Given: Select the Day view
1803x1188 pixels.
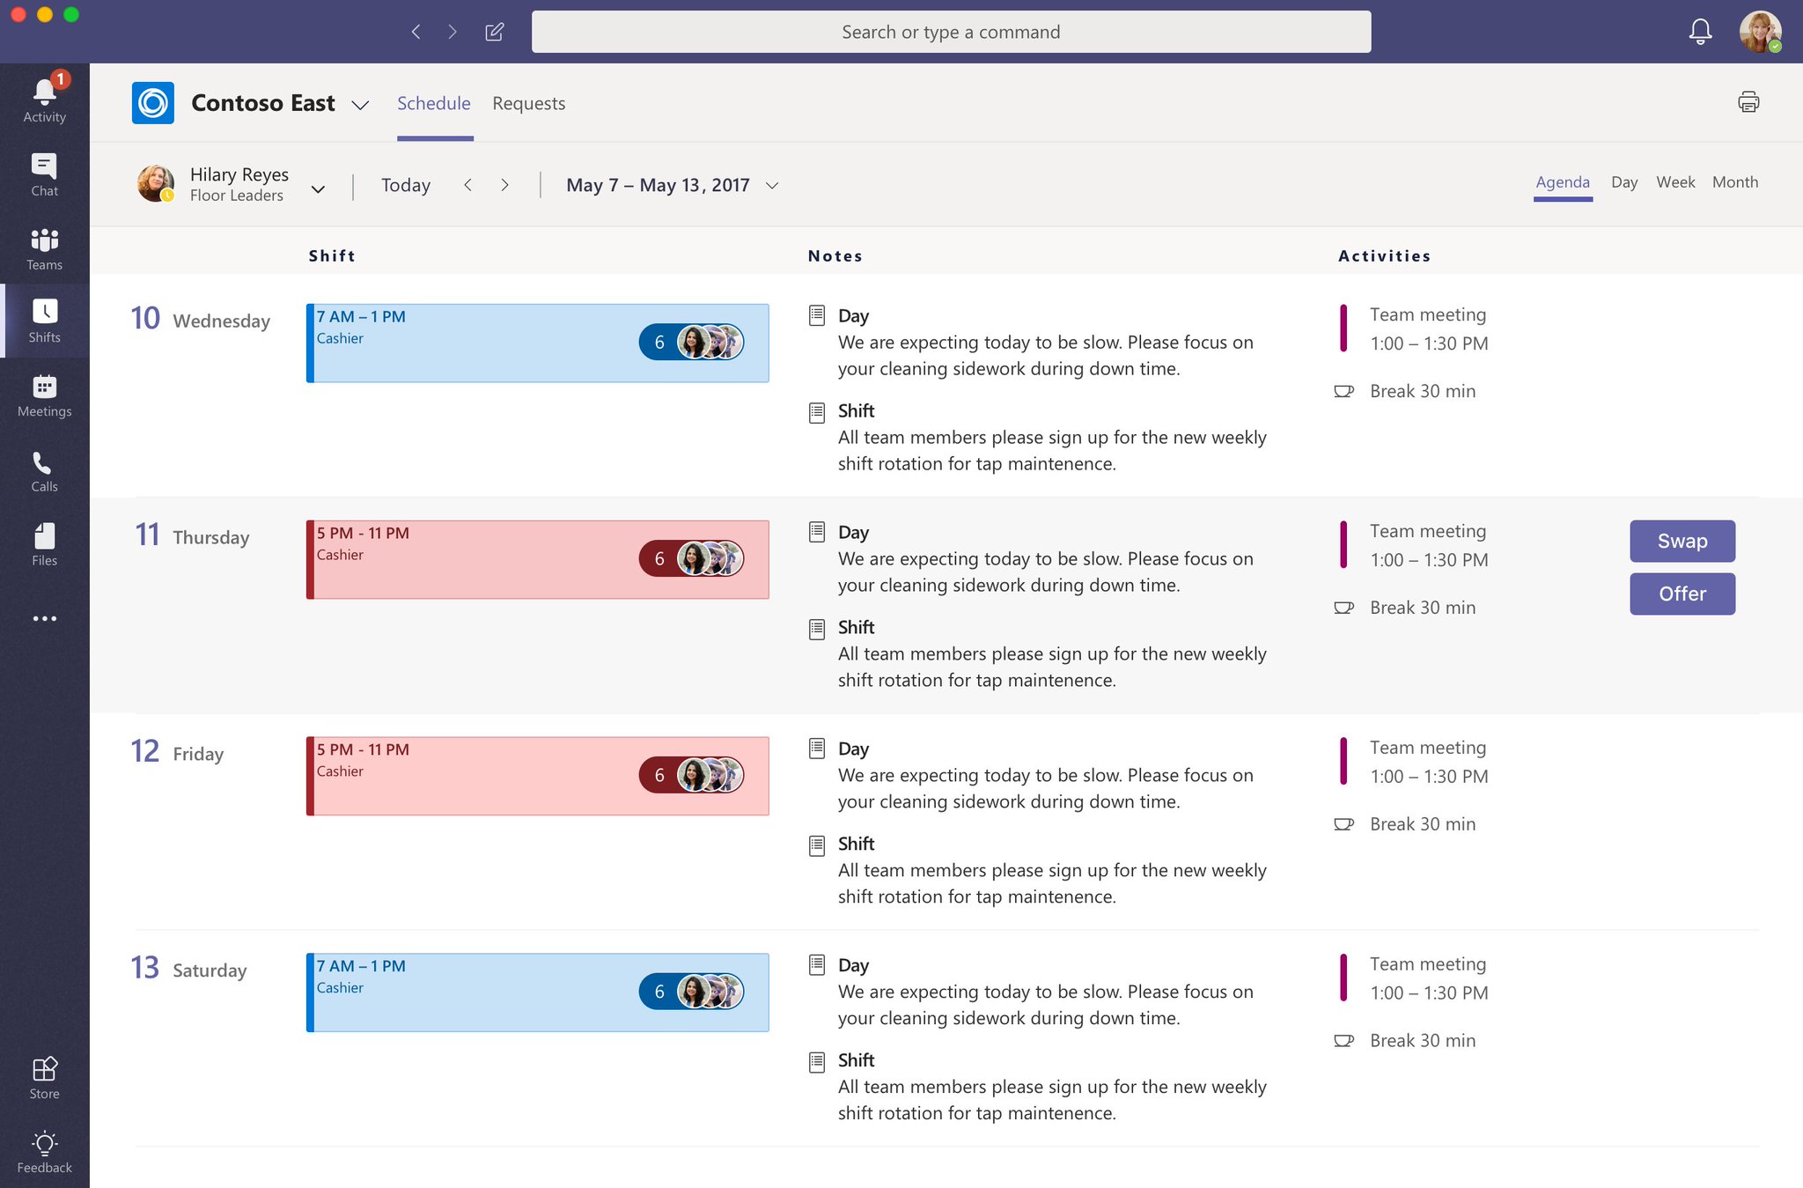Looking at the screenshot, I should click(x=1624, y=182).
